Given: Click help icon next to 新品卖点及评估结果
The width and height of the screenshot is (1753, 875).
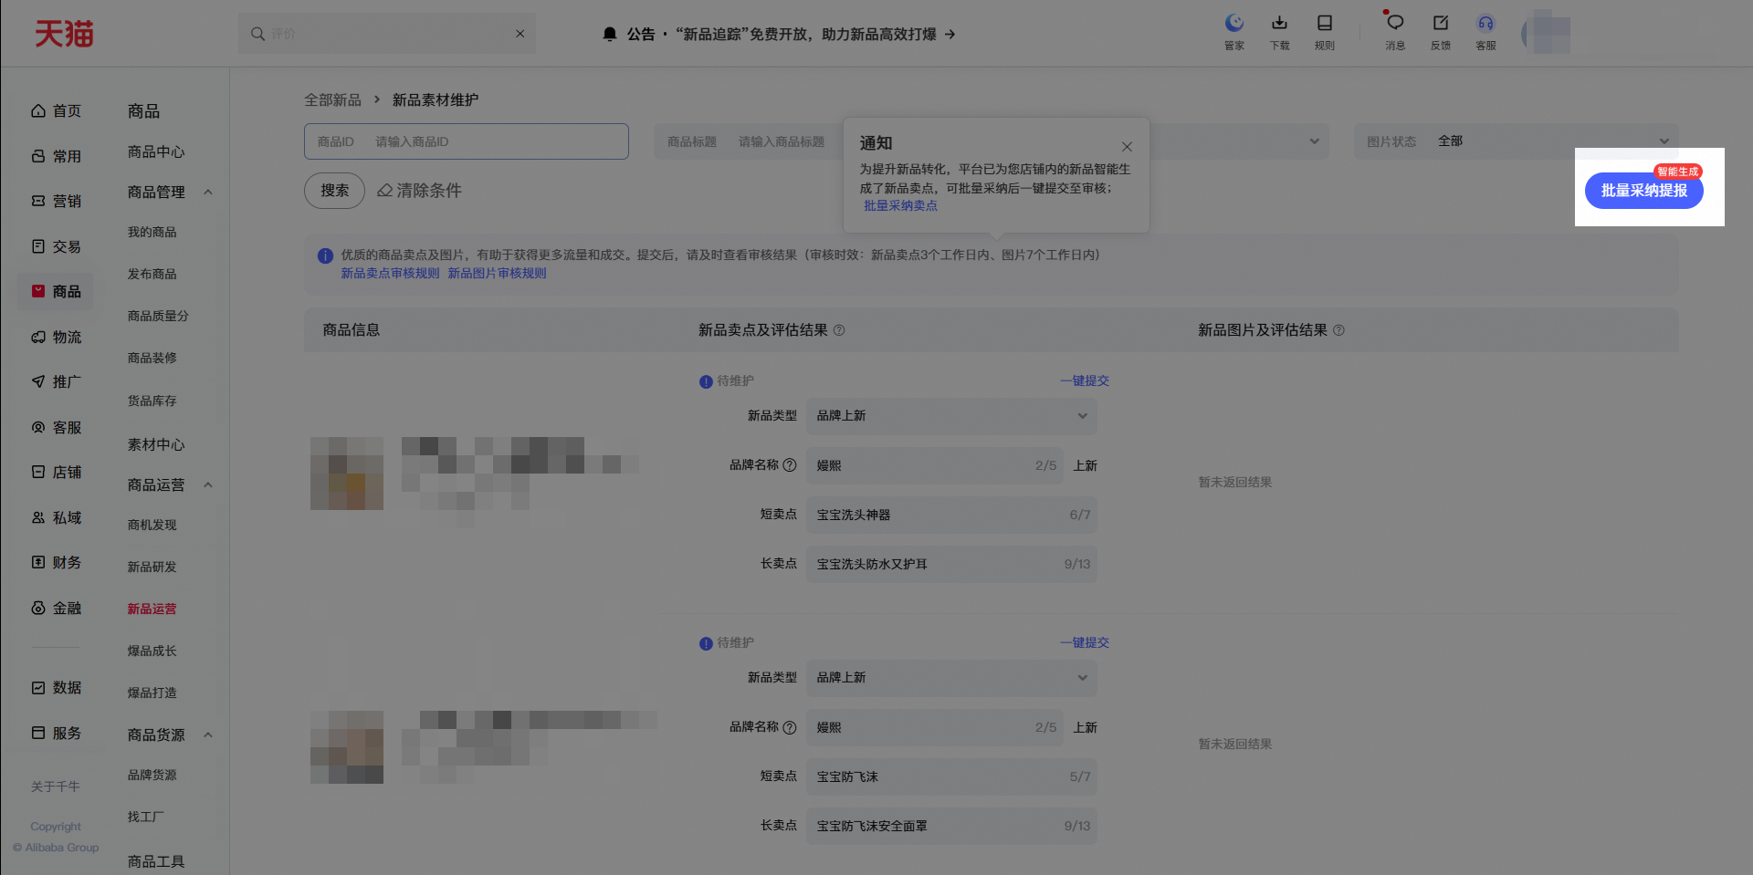Looking at the screenshot, I should 839,330.
